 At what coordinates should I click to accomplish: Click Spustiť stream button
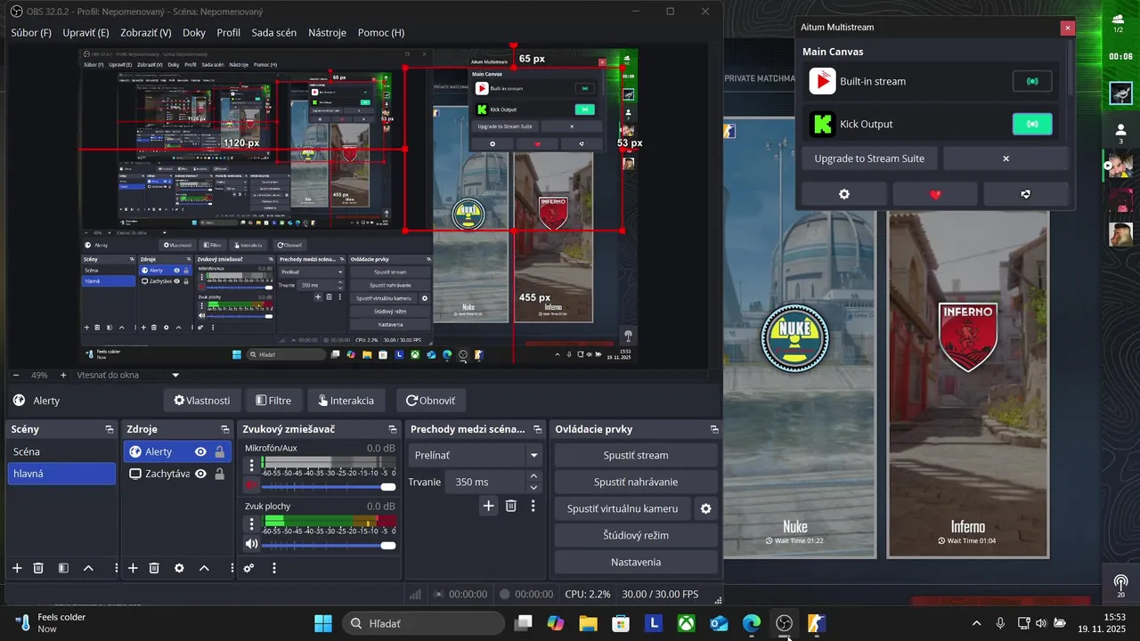[x=636, y=455]
